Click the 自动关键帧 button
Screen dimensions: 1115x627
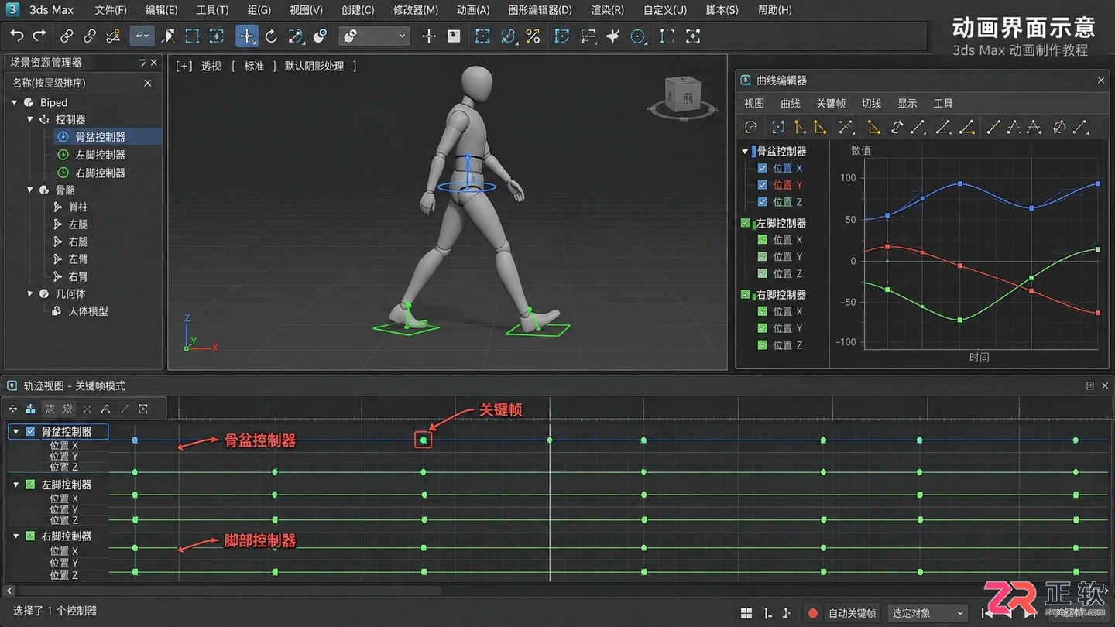[x=852, y=613]
